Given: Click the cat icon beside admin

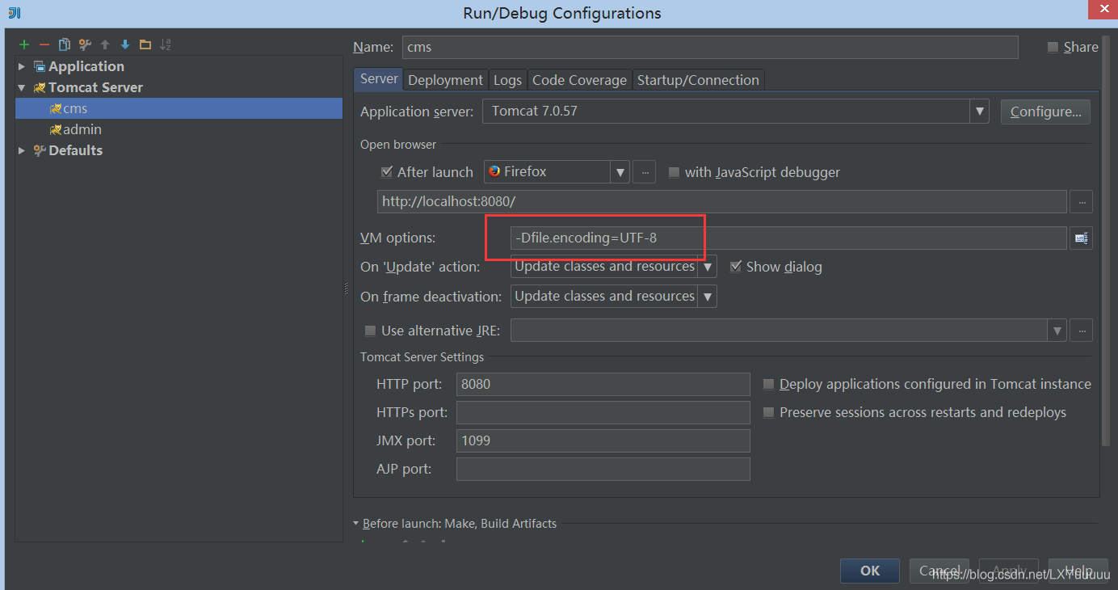Looking at the screenshot, I should coord(56,129).
